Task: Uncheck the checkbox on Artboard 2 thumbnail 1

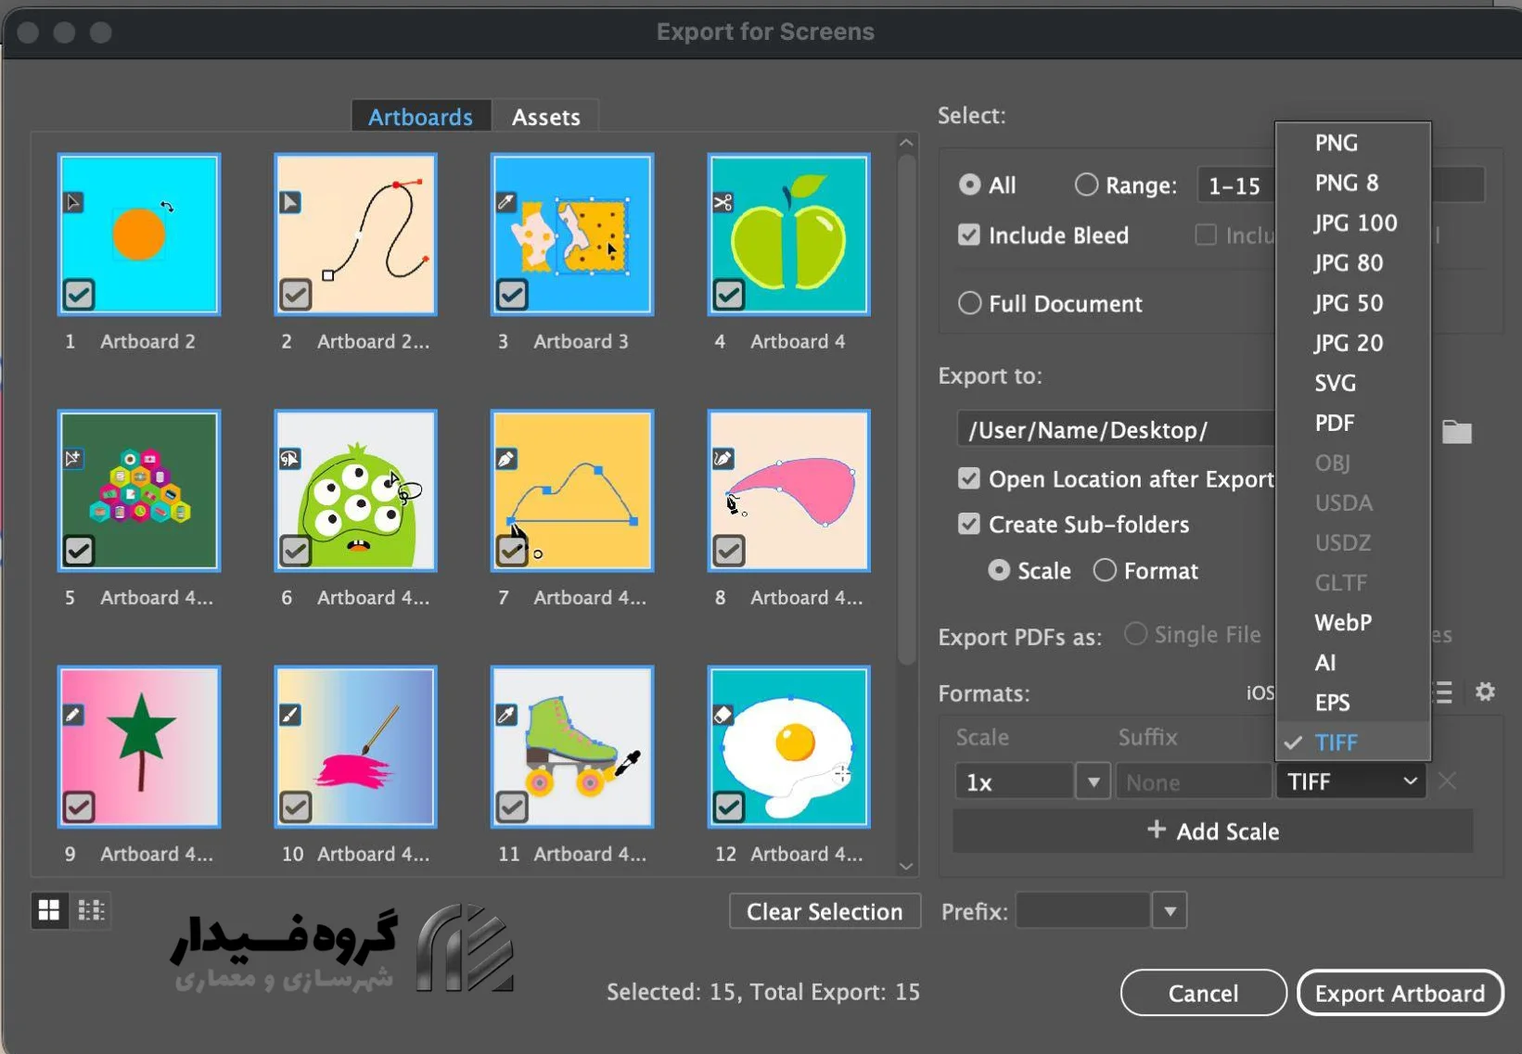Action: tap(79, 295)
